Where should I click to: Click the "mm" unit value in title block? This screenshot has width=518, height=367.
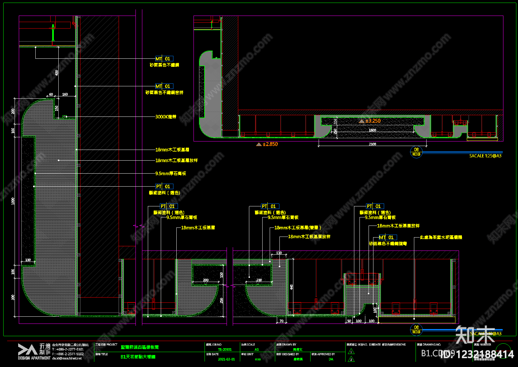(258, 359)
